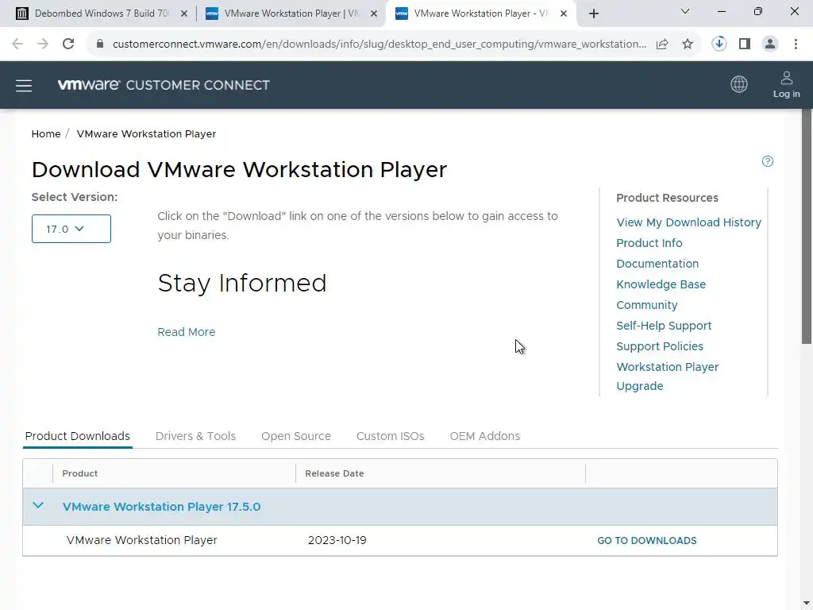
Task: Reload the page with refresh icon
Action: 68,44
